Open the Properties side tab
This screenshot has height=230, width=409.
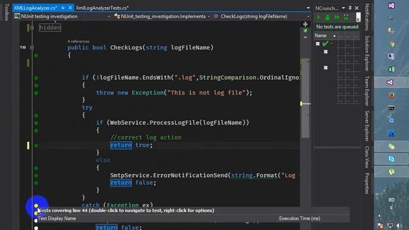pyautogui.click(x=367, y=183)
